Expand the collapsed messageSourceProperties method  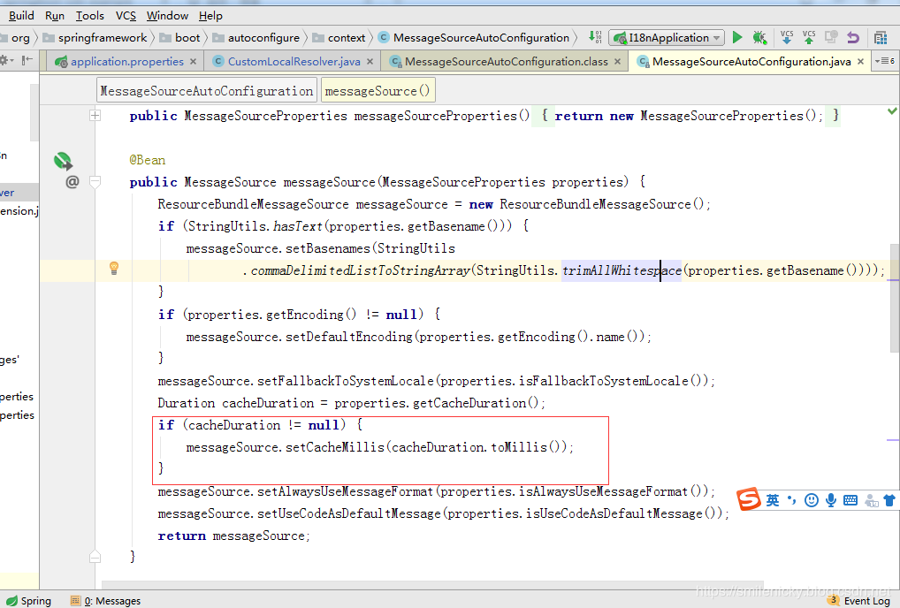95,116
